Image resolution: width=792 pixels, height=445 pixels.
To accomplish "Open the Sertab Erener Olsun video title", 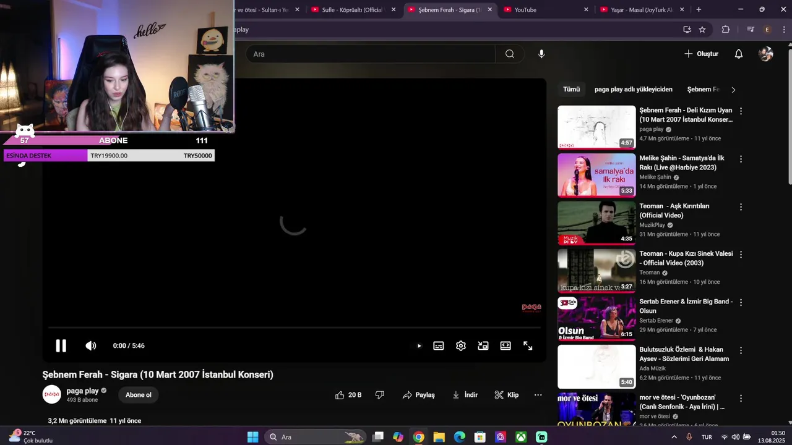I will 686,306.
